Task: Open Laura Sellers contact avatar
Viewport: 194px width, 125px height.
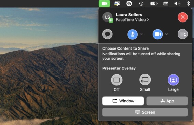Action: [x=108, y=17]
